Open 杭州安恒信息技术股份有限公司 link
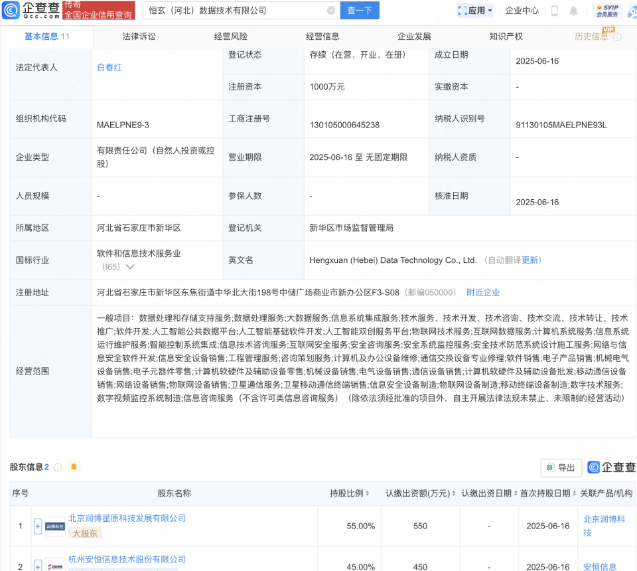Image resolution: width=637 pixels, height=571 pixels. point(127,559)
